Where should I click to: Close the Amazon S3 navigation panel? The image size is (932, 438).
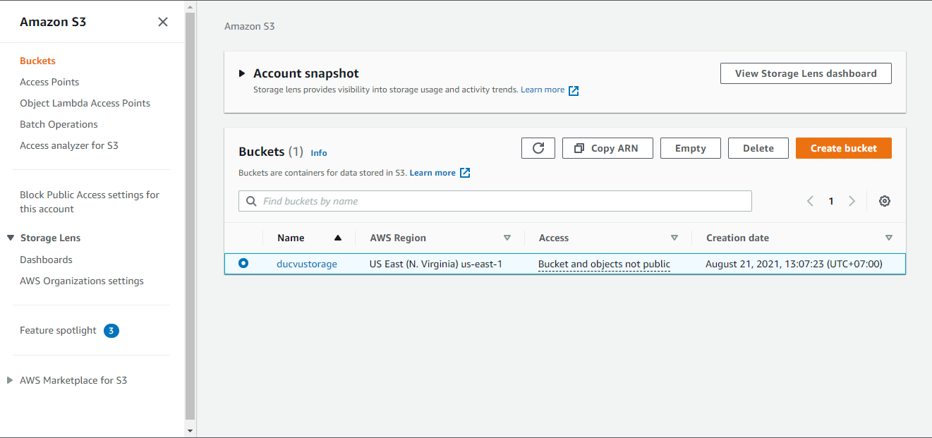coord(163,22)
